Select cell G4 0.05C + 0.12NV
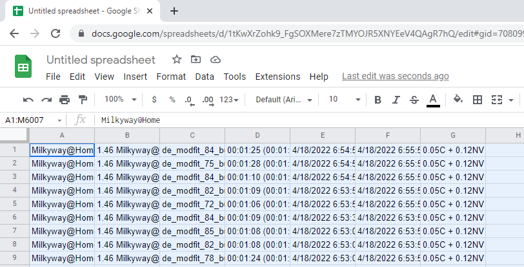This screenshot has width=524, height=267. click(x=453, y=190)
